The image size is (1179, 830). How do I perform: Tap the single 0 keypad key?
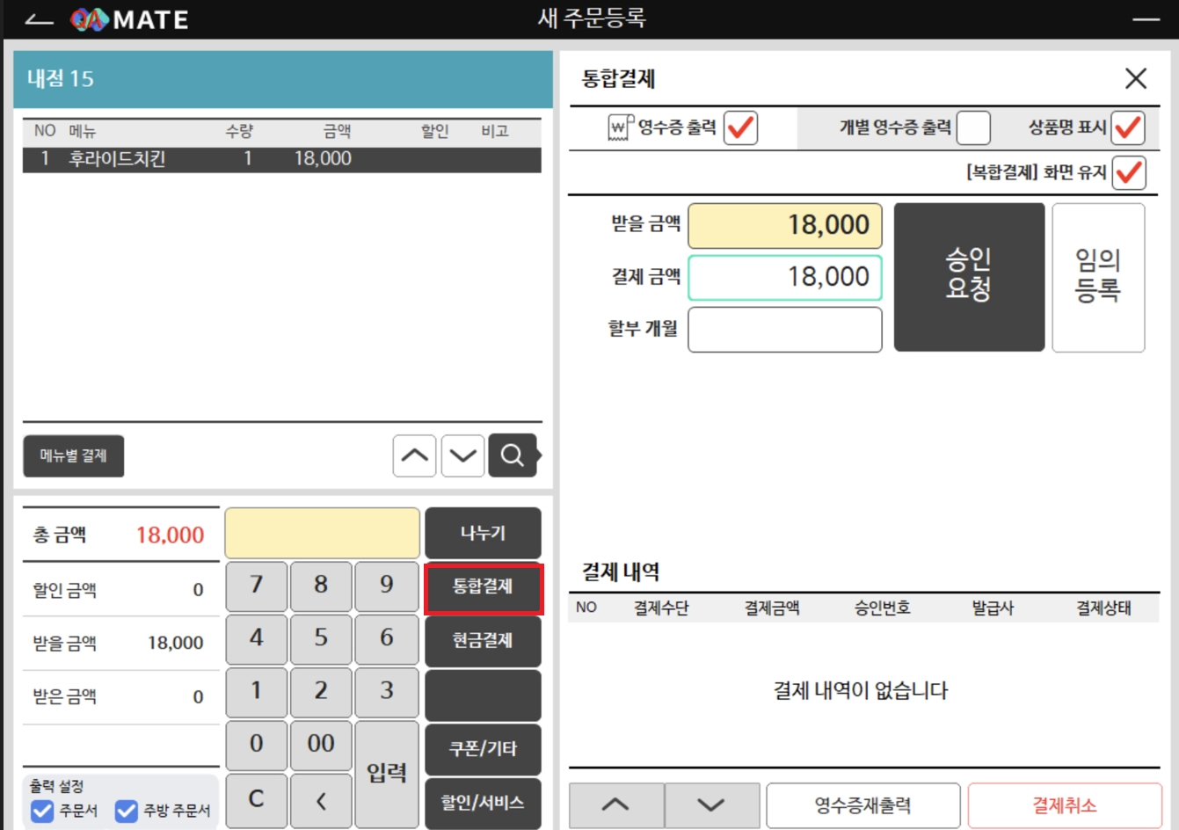[x=257, y=746]
